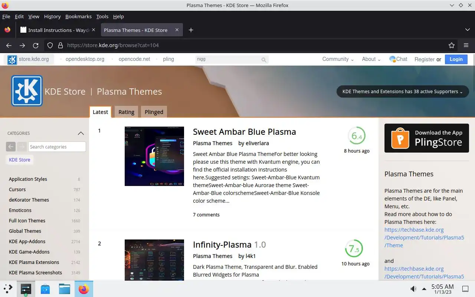Show hidden system tray icons
This screenshot has height=297, width=475.
click(x=424, y=289)
